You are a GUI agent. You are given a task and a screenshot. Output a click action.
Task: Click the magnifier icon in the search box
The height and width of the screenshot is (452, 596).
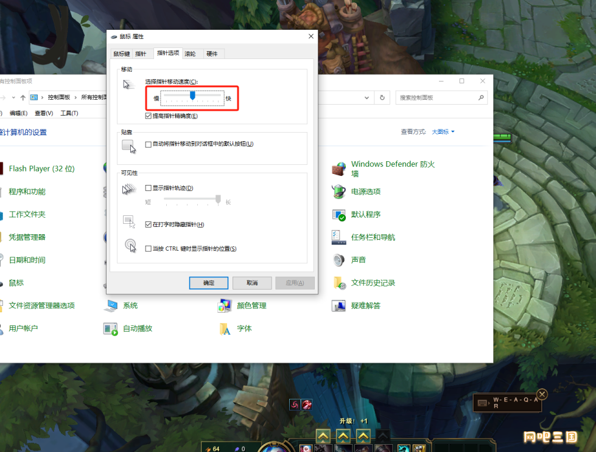tap(481, 97)
